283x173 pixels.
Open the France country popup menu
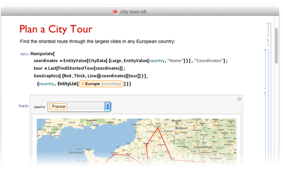pyautogui.click(x=79, y=107)
